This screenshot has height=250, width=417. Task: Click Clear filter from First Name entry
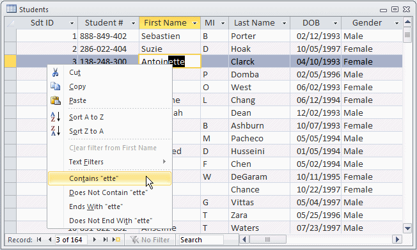109,148
